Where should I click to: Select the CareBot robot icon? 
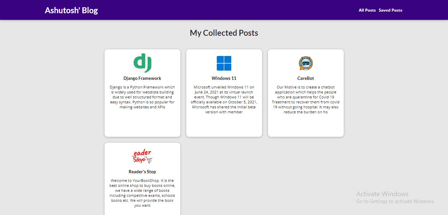[x=306, y=63]
